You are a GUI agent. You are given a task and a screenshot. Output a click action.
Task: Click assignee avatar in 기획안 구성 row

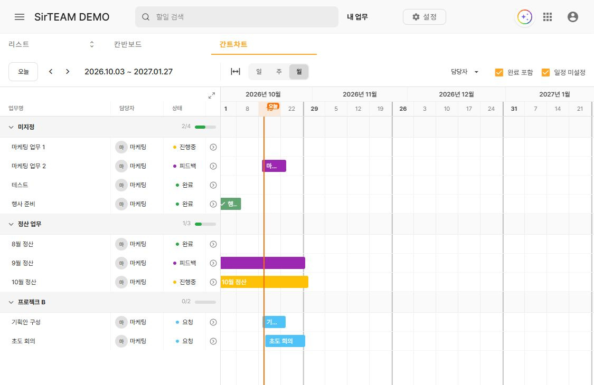pos(121,322)
